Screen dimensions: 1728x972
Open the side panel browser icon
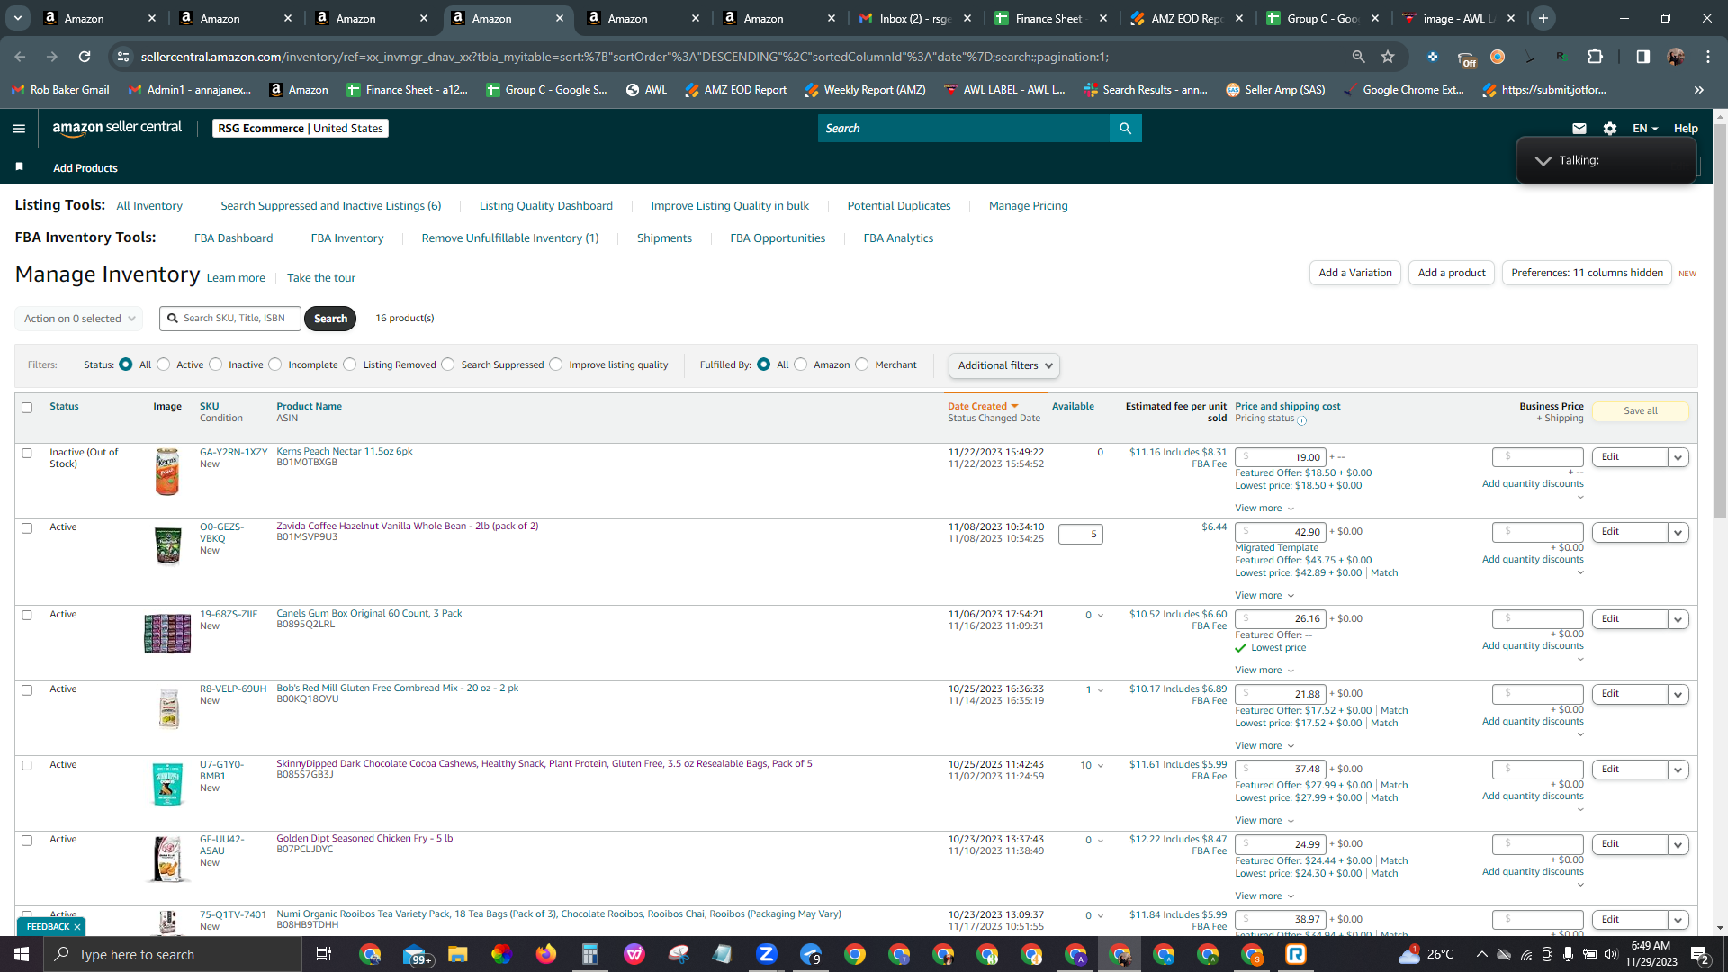(x=1642, y=57)
